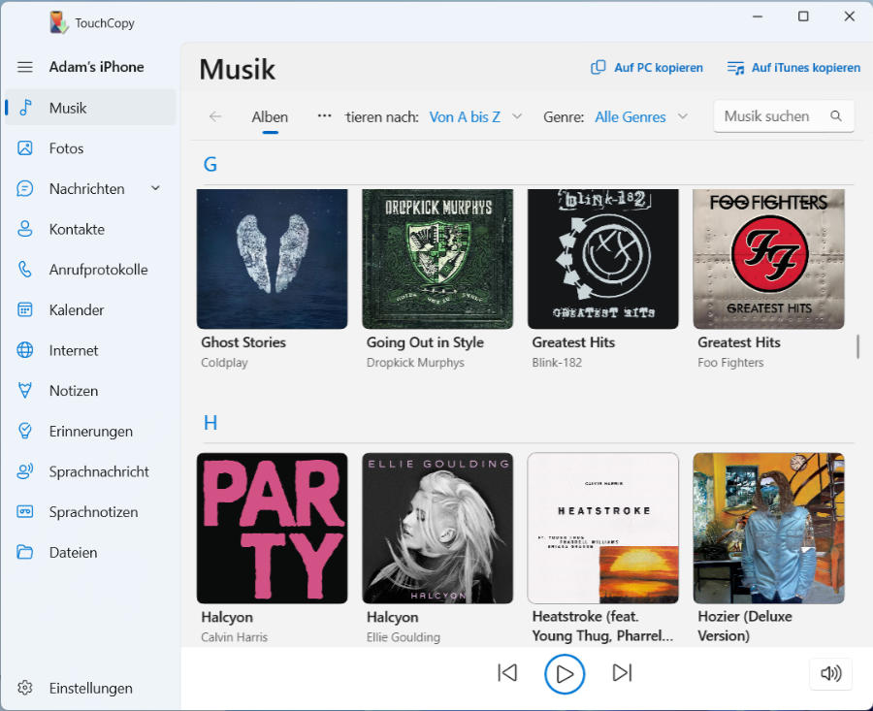Click the playlist icon beside Auf iTunes kopieren
The width and height of the screenshot is (873, 711).
(x=735, y=68)
